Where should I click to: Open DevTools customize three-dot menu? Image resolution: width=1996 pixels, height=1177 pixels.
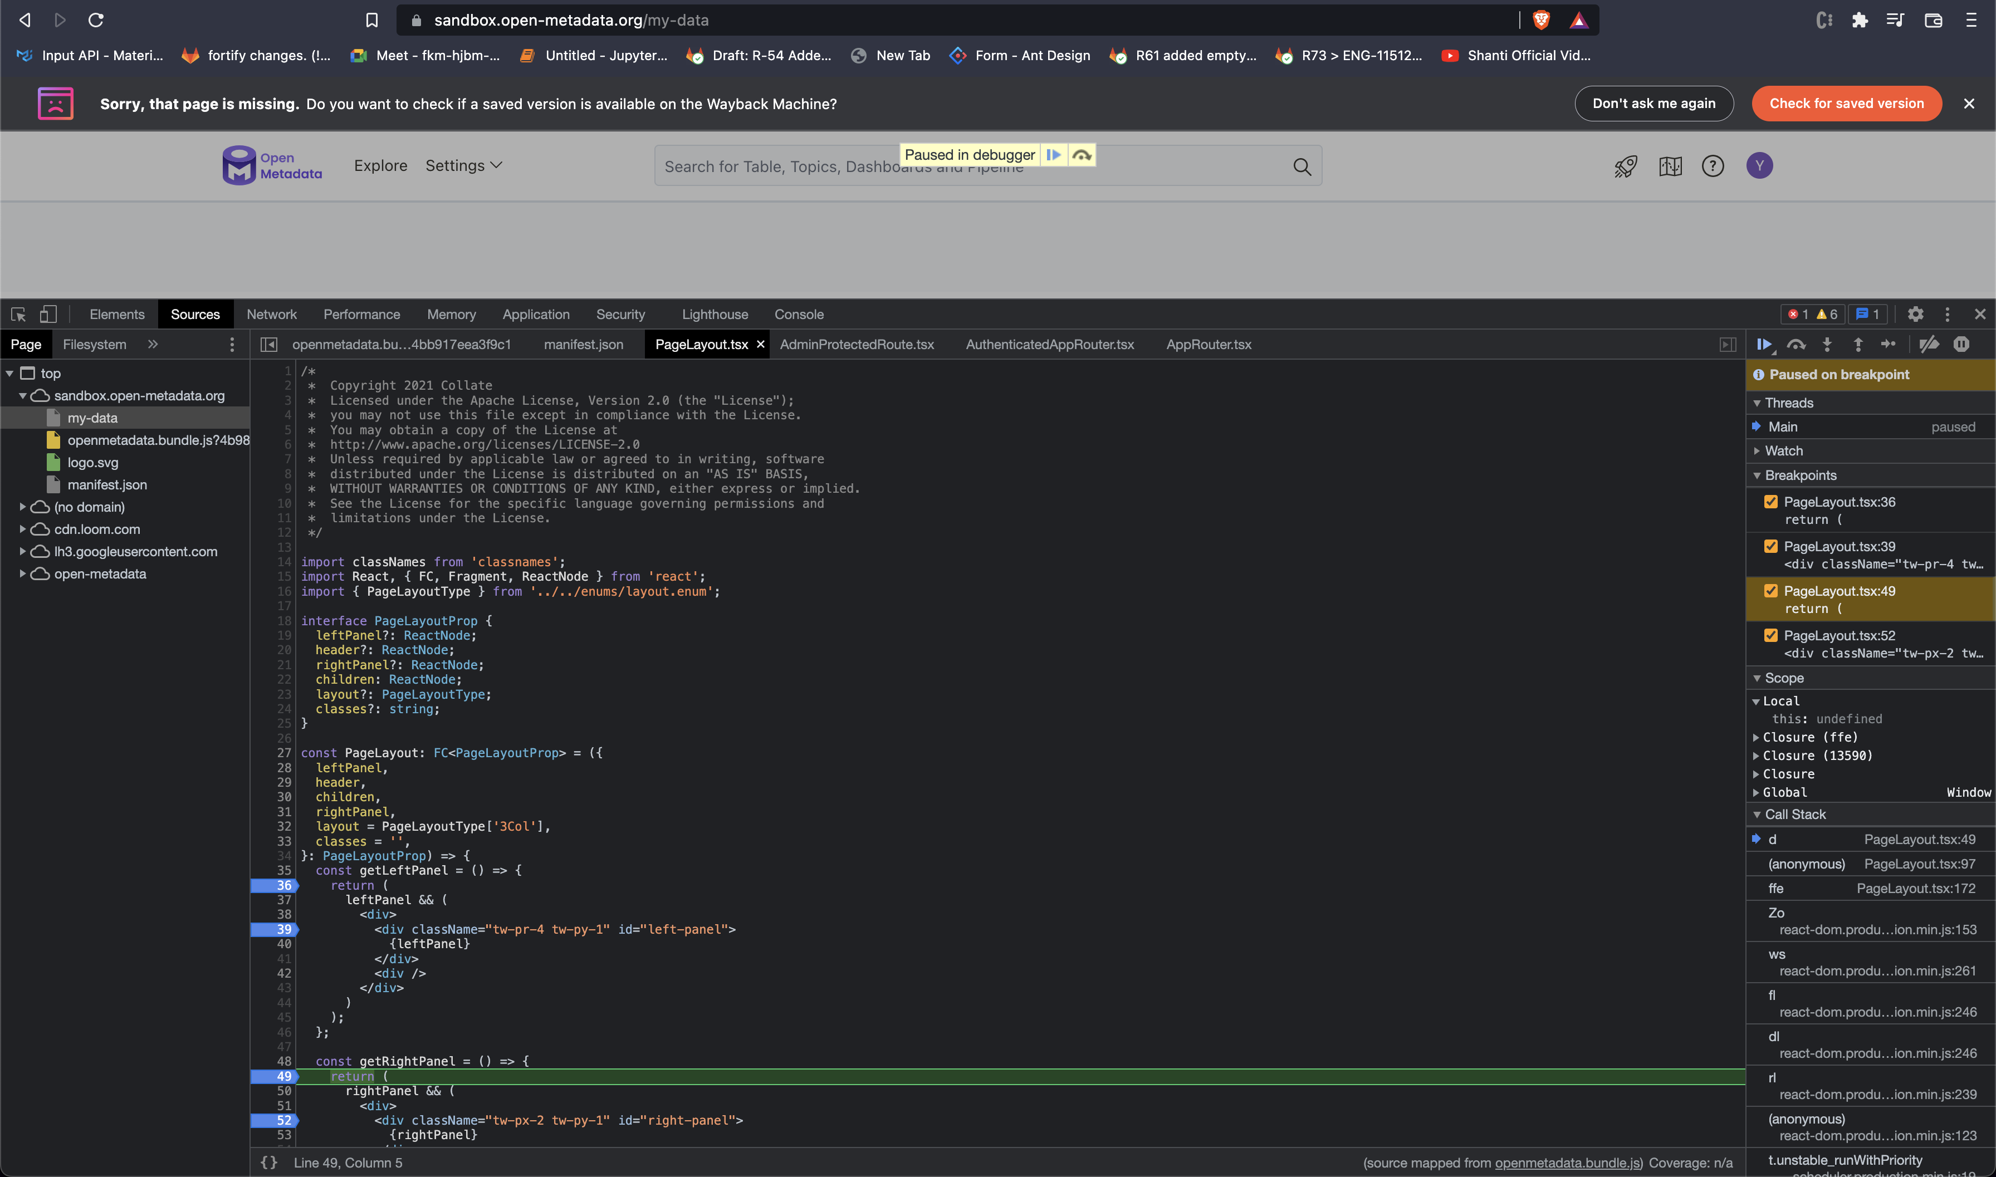(x=1947, y=314)
